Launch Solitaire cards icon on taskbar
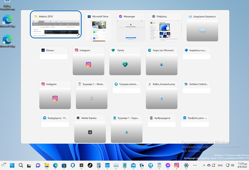This screenshot has height=170, width=249. pos(142,165)
